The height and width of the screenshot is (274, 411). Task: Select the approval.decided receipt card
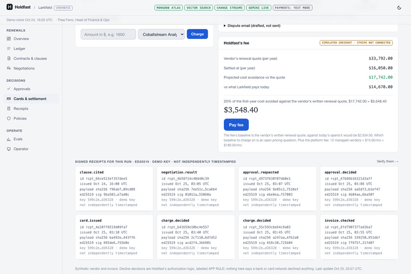point(359,188)
